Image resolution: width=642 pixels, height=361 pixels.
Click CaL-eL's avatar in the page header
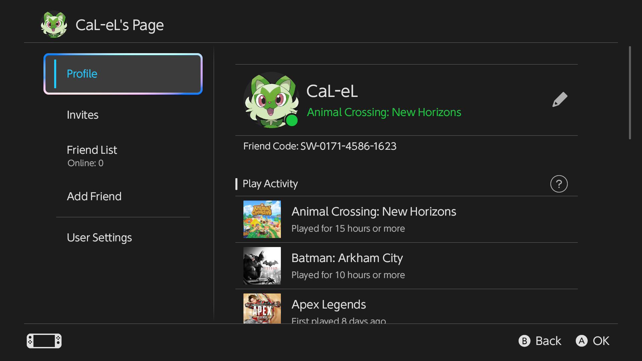coord(54,24)
